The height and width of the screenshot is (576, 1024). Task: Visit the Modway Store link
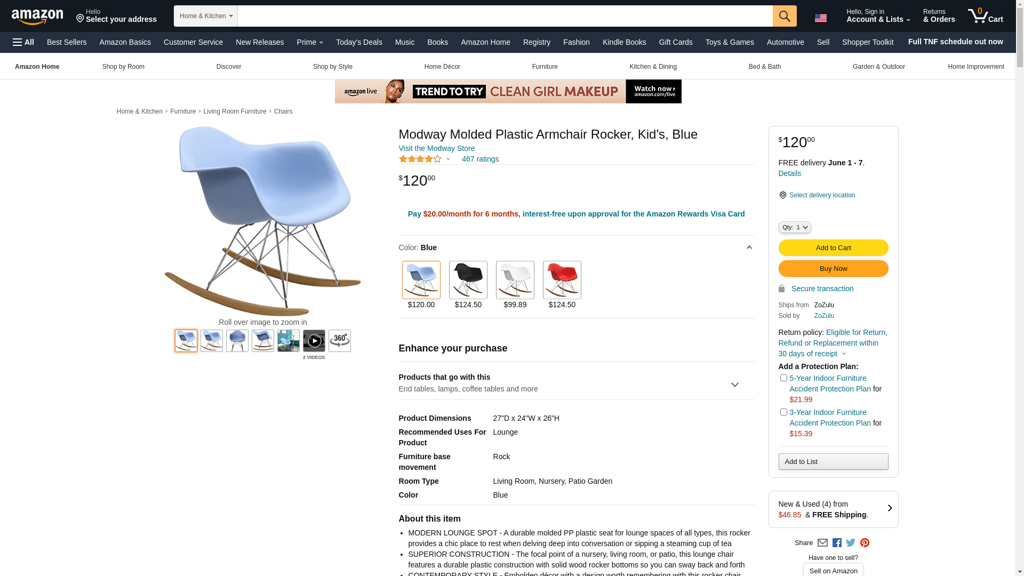click(x=437, y=148)
